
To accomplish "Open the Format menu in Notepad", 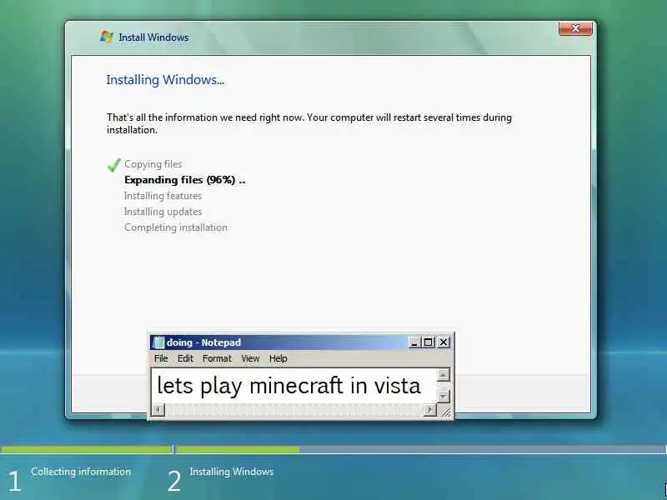I will (217, 358).
